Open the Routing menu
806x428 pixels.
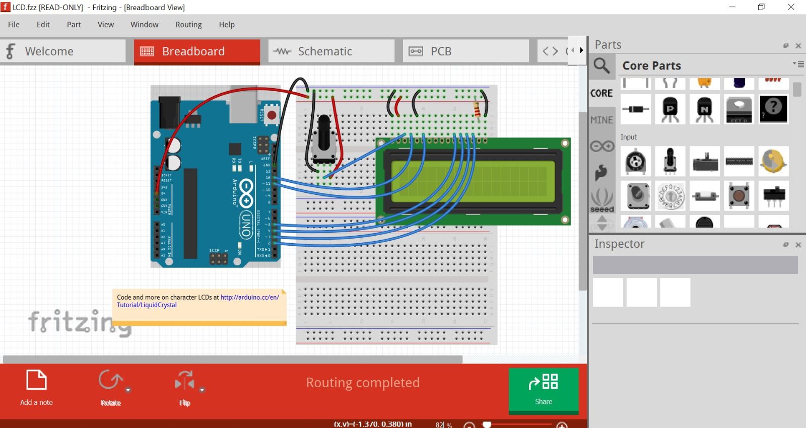click(x=188, y=25)
